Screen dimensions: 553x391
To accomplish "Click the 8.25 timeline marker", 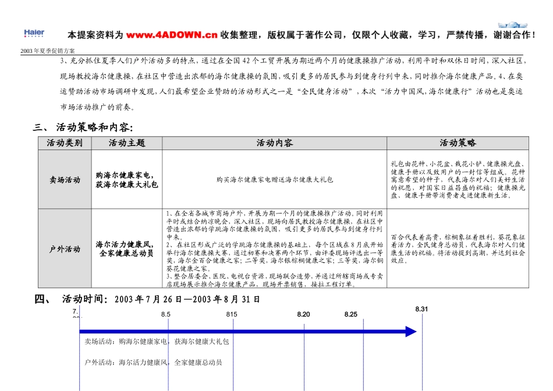I will point(352,314).
